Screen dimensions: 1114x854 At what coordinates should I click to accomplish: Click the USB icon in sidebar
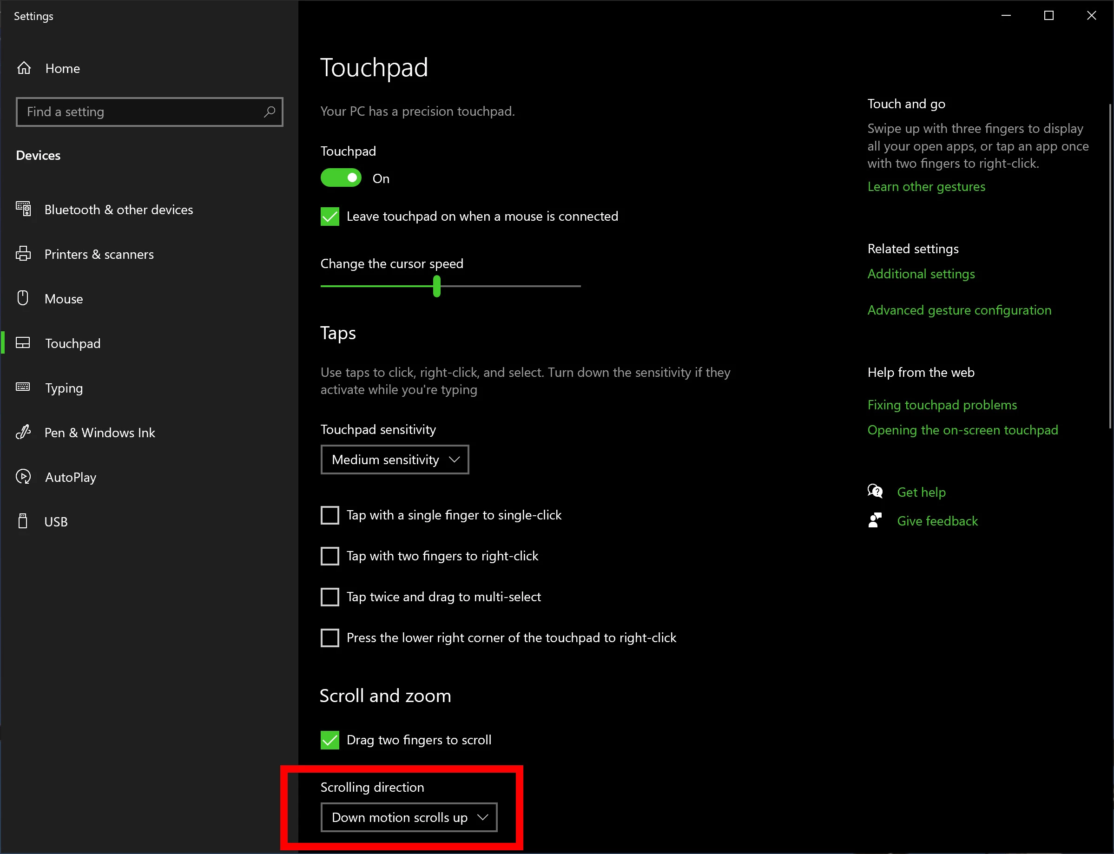coord(23,521)
